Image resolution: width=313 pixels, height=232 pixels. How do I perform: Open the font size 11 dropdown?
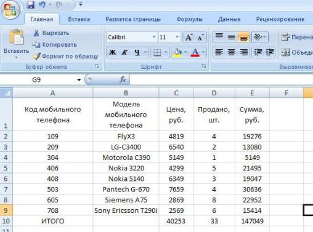(177, 37)
